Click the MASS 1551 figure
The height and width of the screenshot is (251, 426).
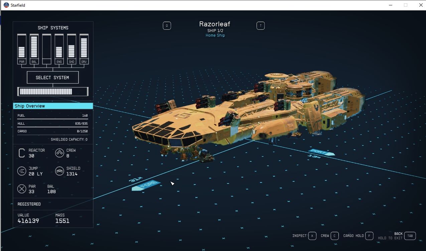[62, 218]
